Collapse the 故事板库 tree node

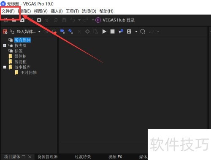pos(5,67)
